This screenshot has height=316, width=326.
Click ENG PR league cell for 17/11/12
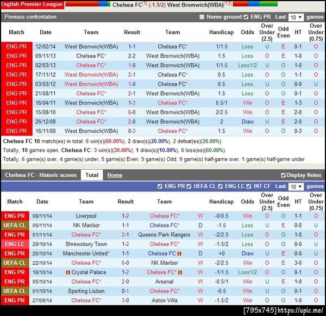pyautogui.click(x=17, y=75)
